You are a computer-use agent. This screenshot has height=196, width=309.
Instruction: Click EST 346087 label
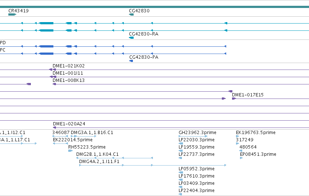point(61,133)
